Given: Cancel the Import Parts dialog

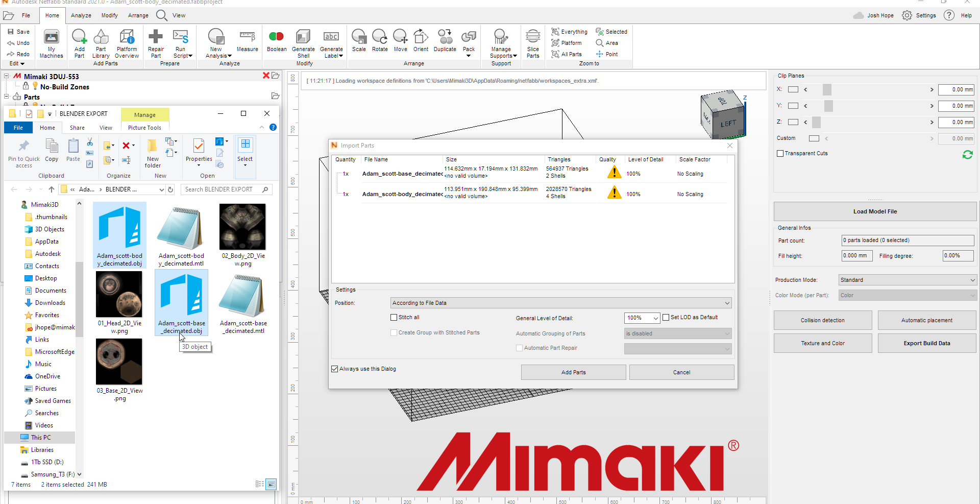Looking at the screenshot, I should pos(681,372).
